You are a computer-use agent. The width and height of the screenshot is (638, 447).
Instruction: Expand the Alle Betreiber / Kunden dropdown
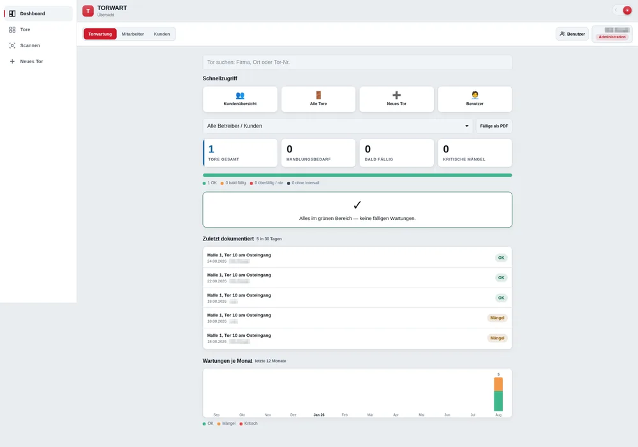(x=338, y=126)
